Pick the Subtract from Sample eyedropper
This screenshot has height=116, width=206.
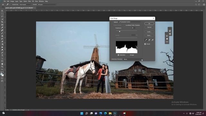tap(152, 40)
